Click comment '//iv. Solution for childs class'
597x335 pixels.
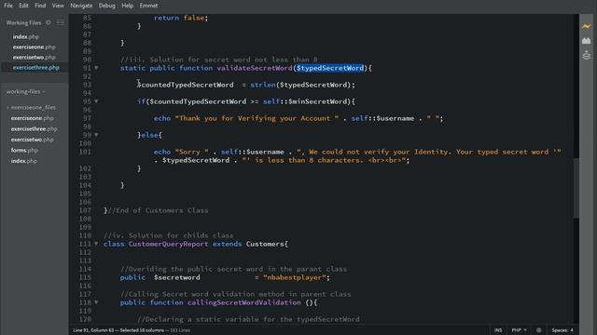(169, 235)
